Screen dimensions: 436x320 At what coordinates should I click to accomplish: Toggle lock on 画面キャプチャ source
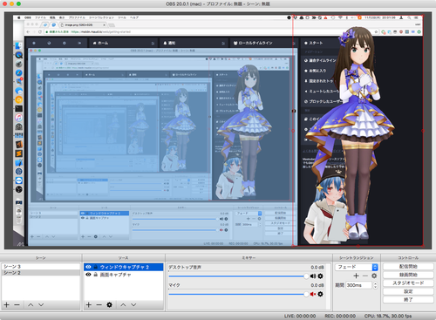tap(96, 275)
